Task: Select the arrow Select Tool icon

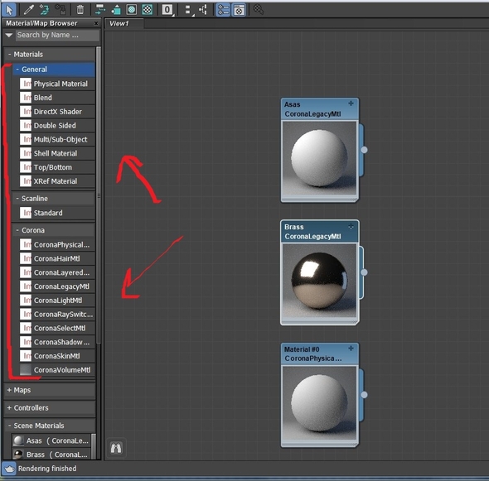Action: [x=9, y=10]
